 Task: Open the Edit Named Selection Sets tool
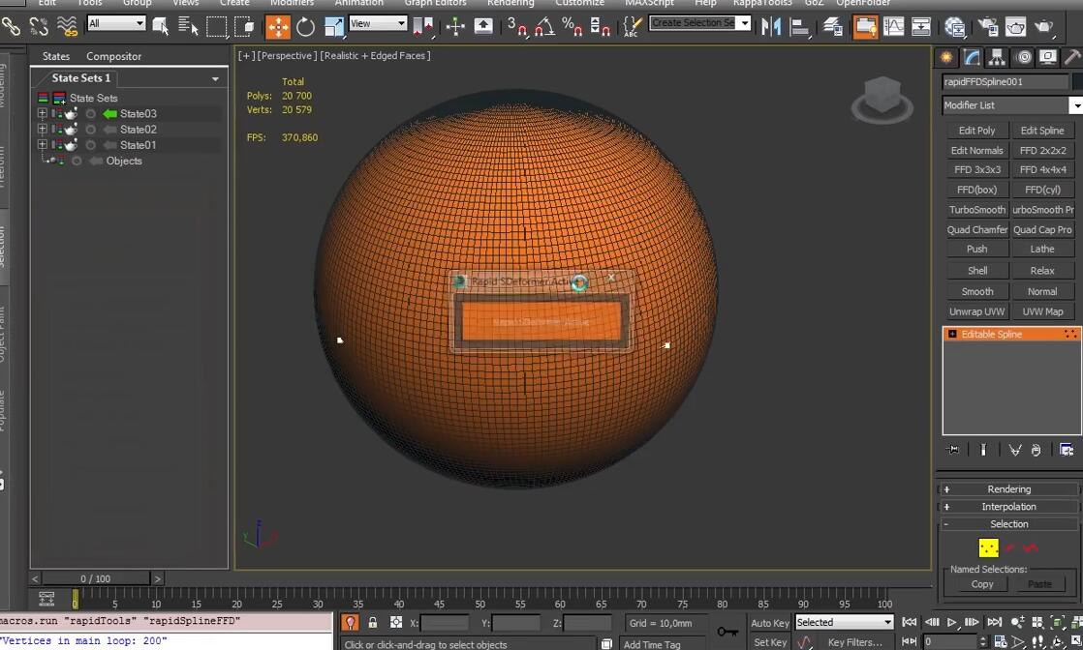632,26
